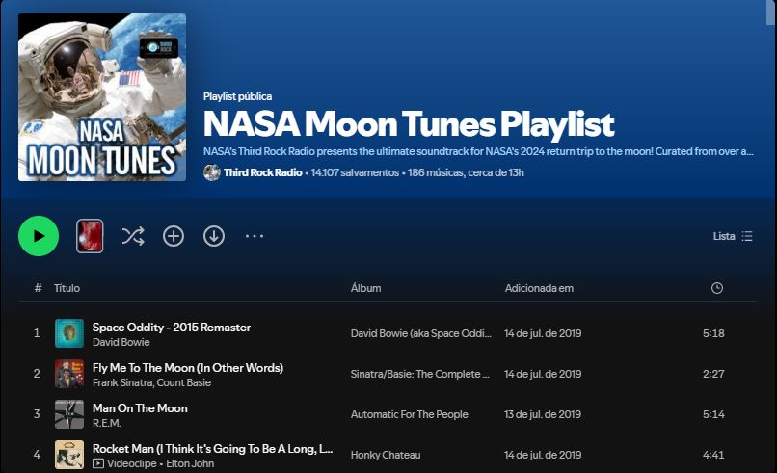Viewport: 777px width, 473px height.
Task: Sort tracks by the clock duration icon
Action: (716, 288)
